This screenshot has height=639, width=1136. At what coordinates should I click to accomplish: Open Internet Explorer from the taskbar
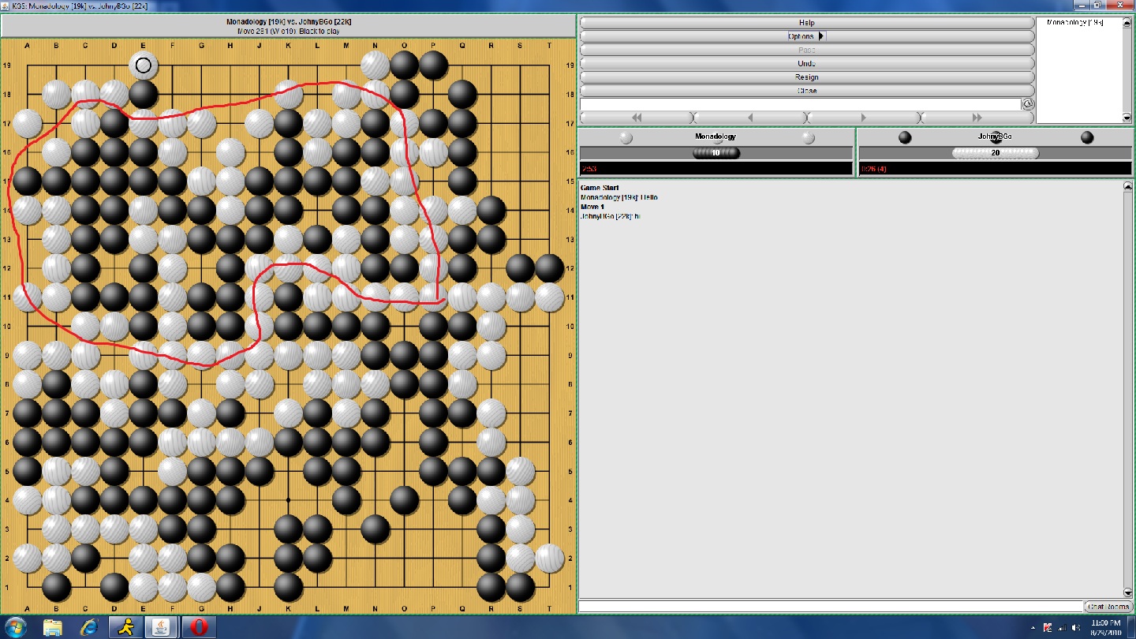pos(89,627)
